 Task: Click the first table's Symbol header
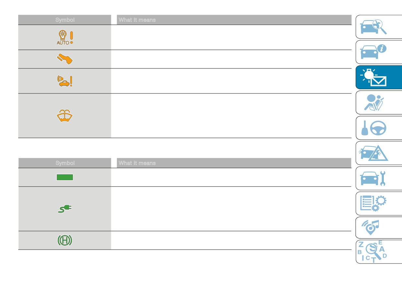65,20
